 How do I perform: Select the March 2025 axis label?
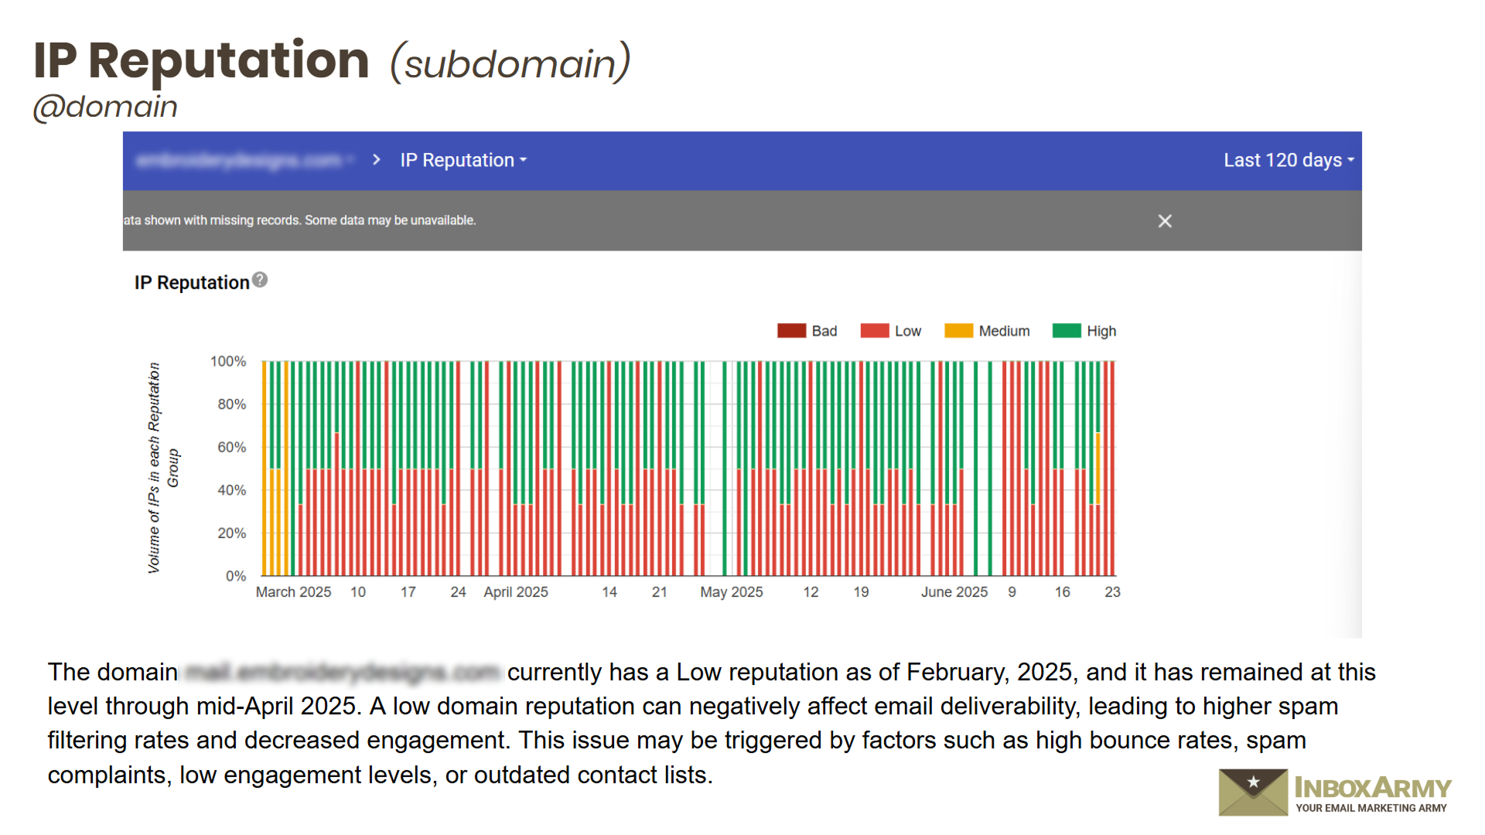point(293,591)
